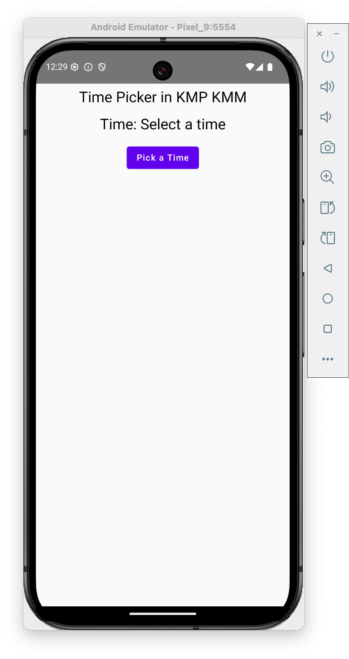Lower volume with the volume down icon
The image size is (349, 659).
(x=326, y=117)
